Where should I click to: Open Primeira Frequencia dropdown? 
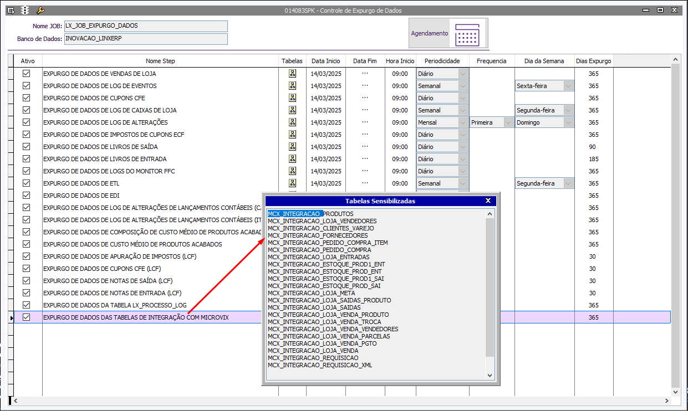click(x=508, y=122)
